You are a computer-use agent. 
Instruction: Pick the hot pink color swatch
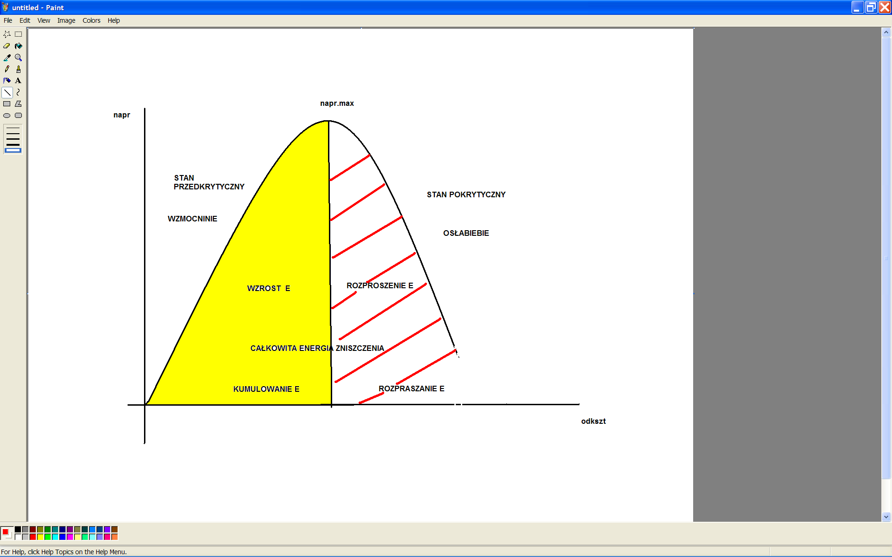[x=107, y=537]
